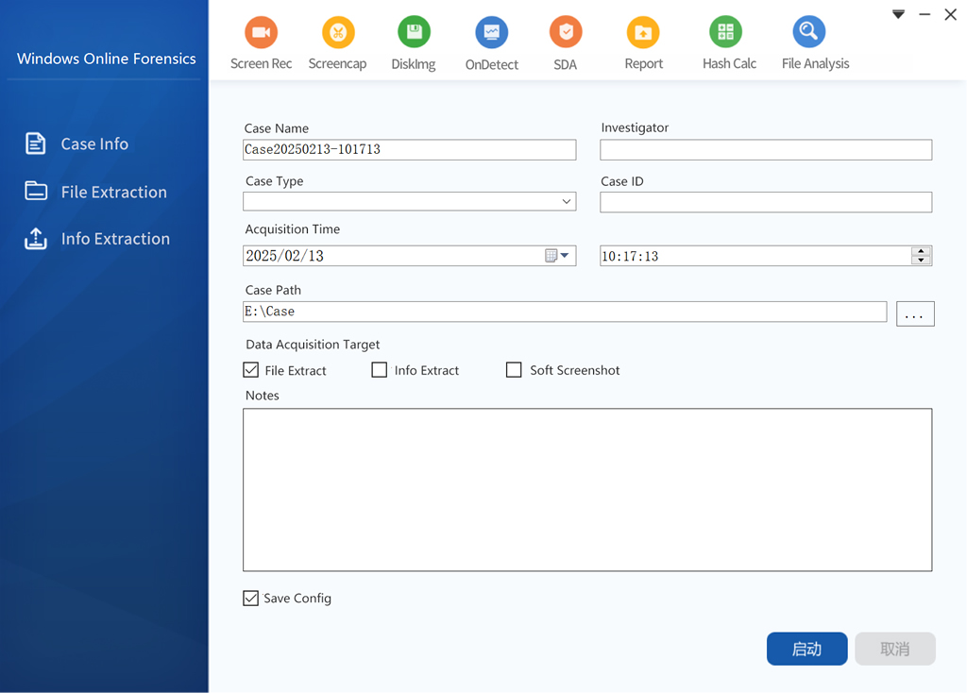Switch to the Info Extraction section
The height and width of the screenshot is (693, 967).
[115, 239]
